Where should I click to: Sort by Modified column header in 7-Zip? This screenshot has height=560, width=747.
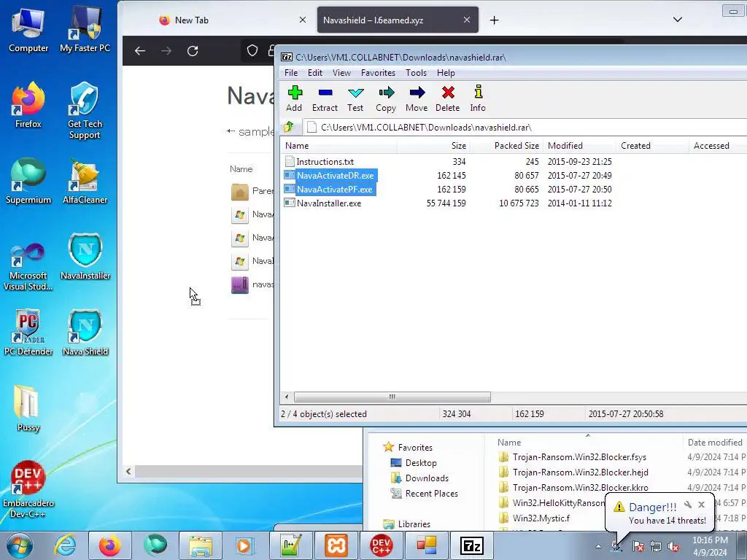pyautogui.click(x=579, y=146)
